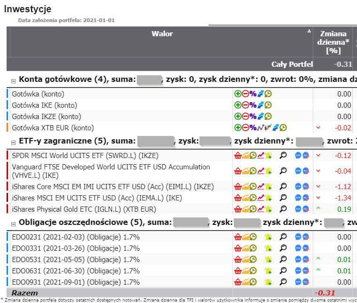Click history clock icon for iShares MSCI EM (IEMA.L)
357x303 pixels.
(253, 198)
